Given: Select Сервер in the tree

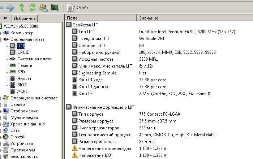Looking at the screenshot, I should click(18, 104).
